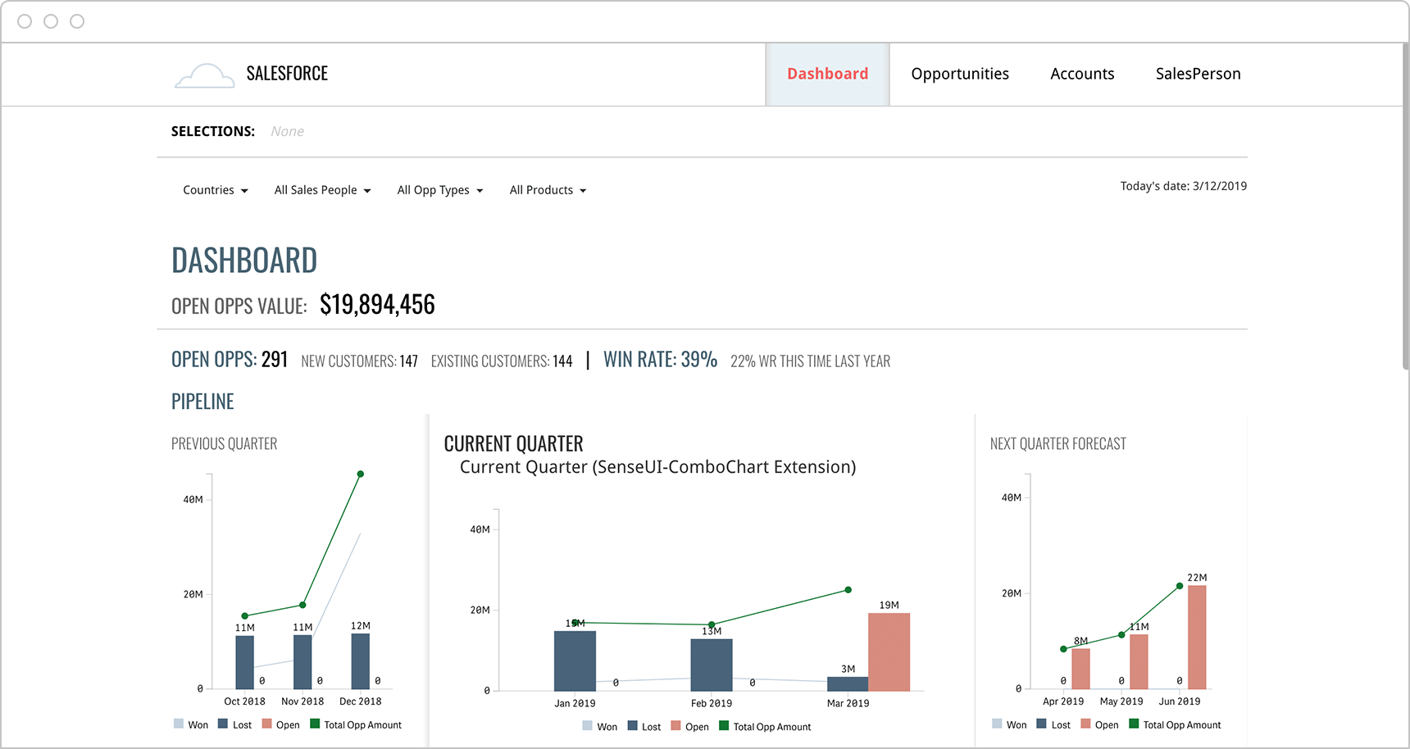Click the Open swatch in Next Quarter legend
Screen dimensions: 1410x749
coord(1086,724)
